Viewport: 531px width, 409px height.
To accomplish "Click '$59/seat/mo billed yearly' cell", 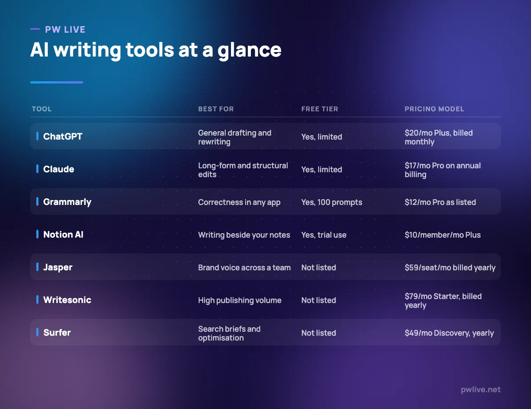I will pyautogui.click(x=450, y=268).
